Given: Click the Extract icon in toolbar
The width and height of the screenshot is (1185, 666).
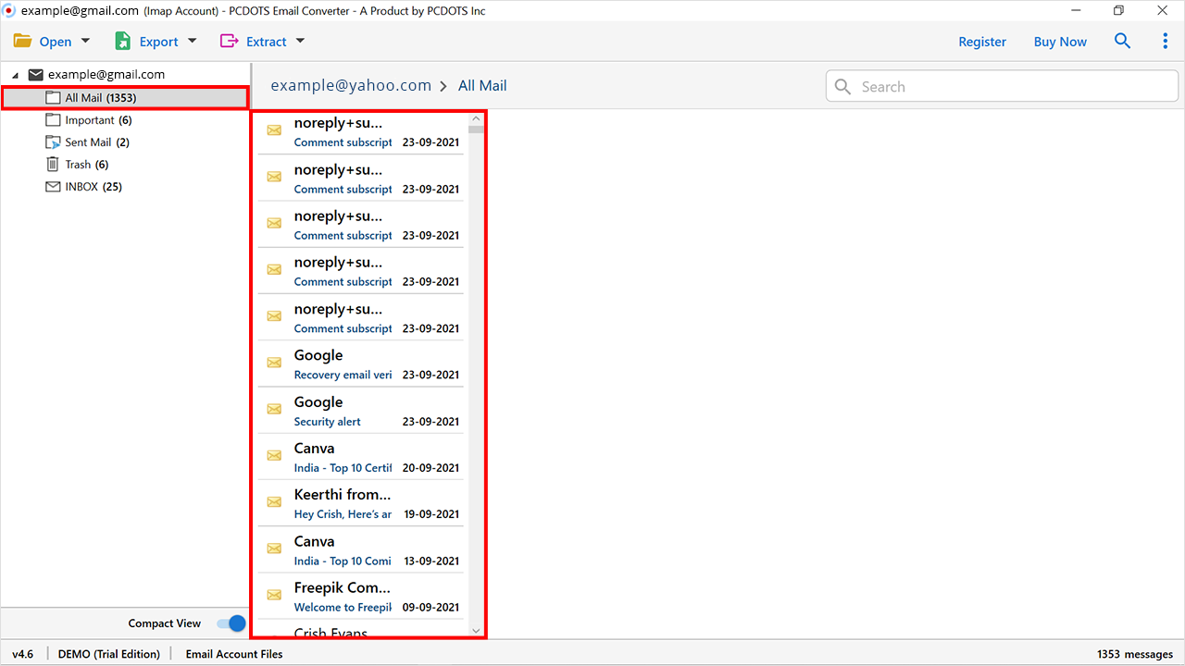Looking at the screenshot, I should (229, 41).
